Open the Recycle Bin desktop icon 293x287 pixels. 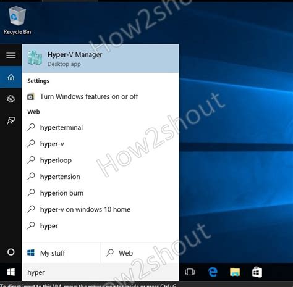click(x=17, y=20)
